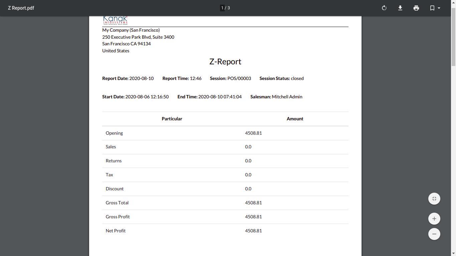Click the Returns amount 0.0

pyautogui.click(x=248, y=161)
